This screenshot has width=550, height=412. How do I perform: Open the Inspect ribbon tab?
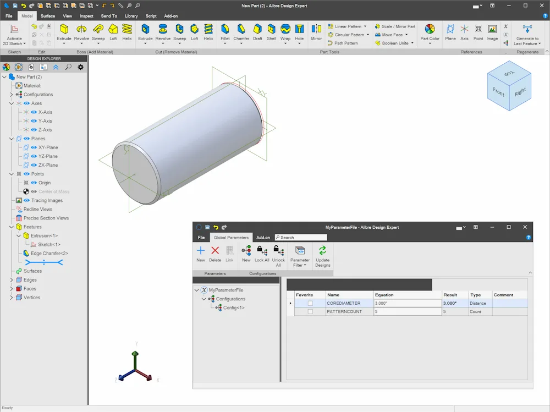[86, 16]
